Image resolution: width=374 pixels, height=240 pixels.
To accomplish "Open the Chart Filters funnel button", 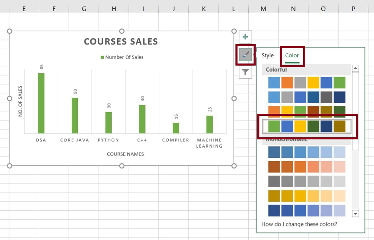I will [245, 72].
